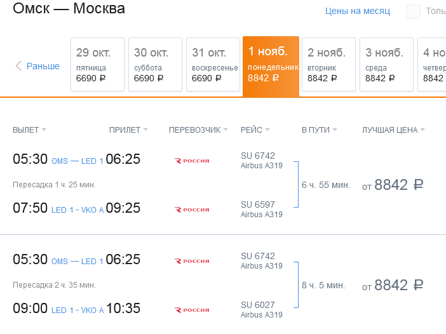Select the 30 окт. суббота date tab
Viewport: 446px width, 334px height.
155,65
